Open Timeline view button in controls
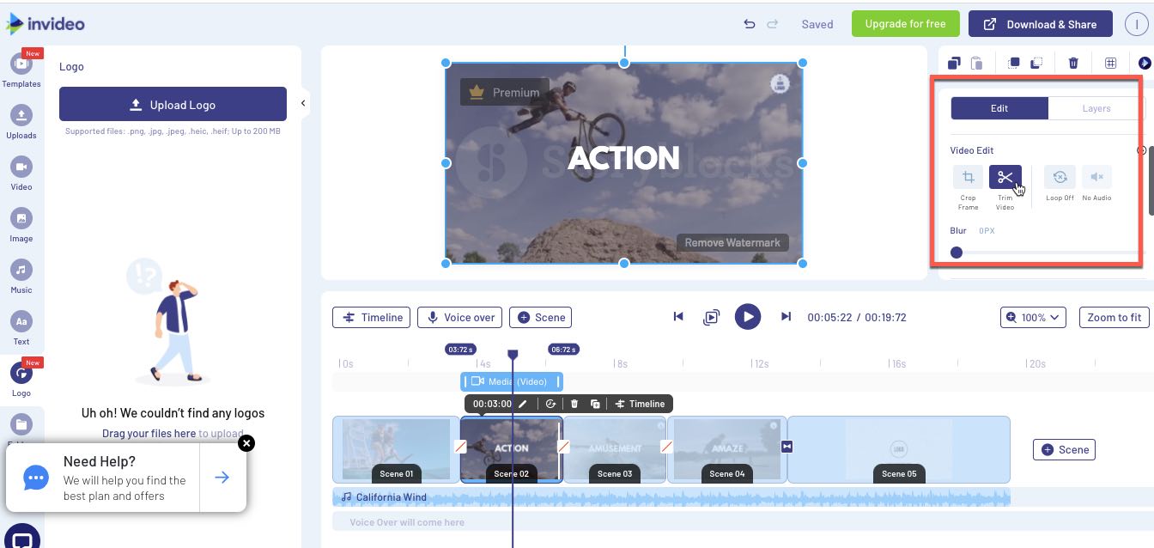The width and height of the screenshot is (1154, 548). pyautogui.click(x=371, y=318)
